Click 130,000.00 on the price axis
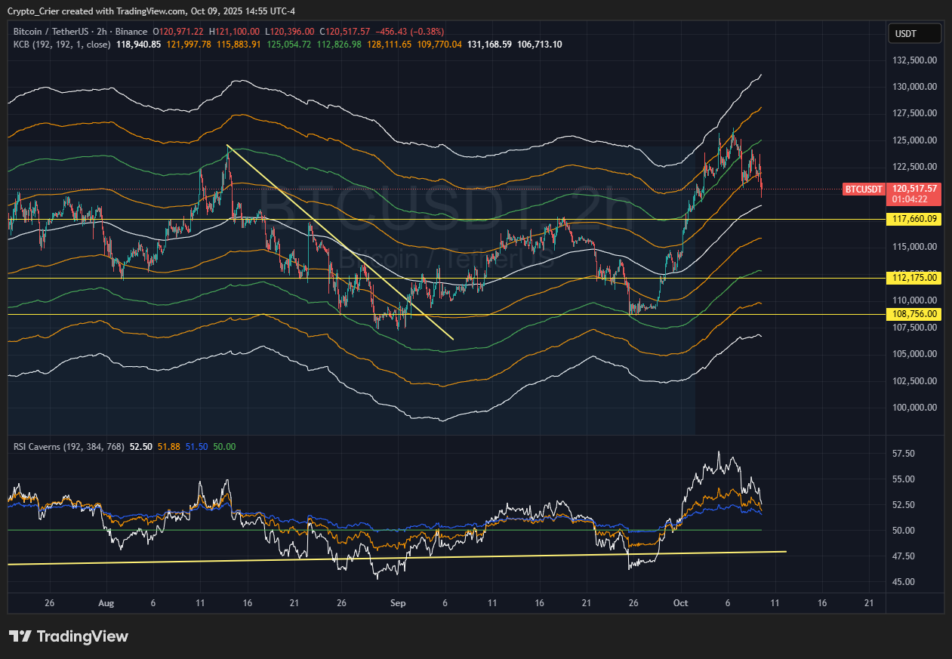 pyautogui.click(x=914, y=87)
